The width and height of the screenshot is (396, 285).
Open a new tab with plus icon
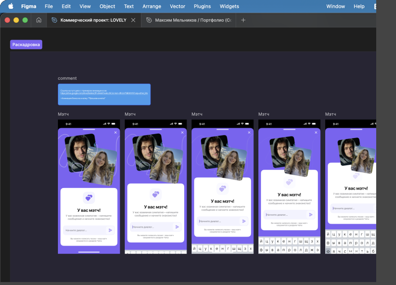[243, 20]
